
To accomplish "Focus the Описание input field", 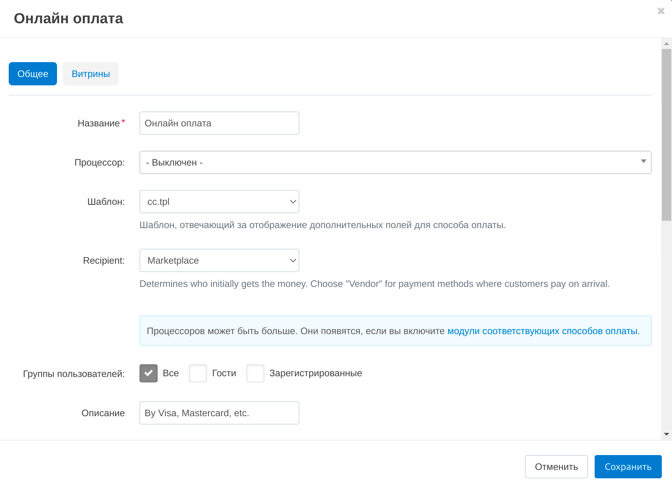I will 219,413.
